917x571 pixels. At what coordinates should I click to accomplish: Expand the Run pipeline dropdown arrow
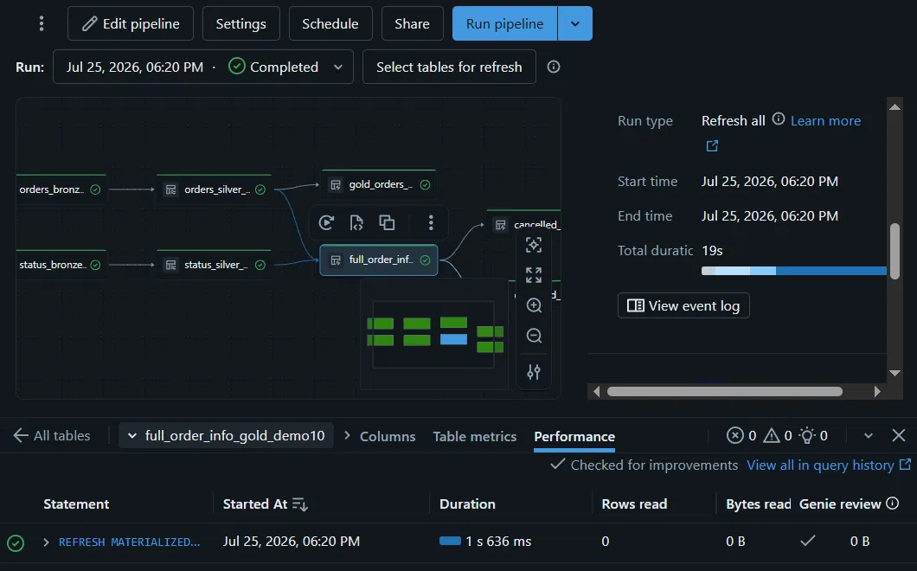[x=575, y=23]
